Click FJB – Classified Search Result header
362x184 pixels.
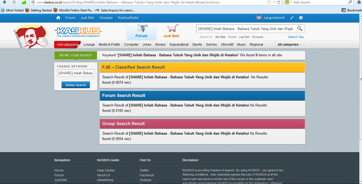pyautogui.click(x=202, y=67)
